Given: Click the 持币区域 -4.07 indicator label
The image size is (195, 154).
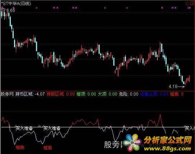Looking at the screenshot, I should (30, 94).
